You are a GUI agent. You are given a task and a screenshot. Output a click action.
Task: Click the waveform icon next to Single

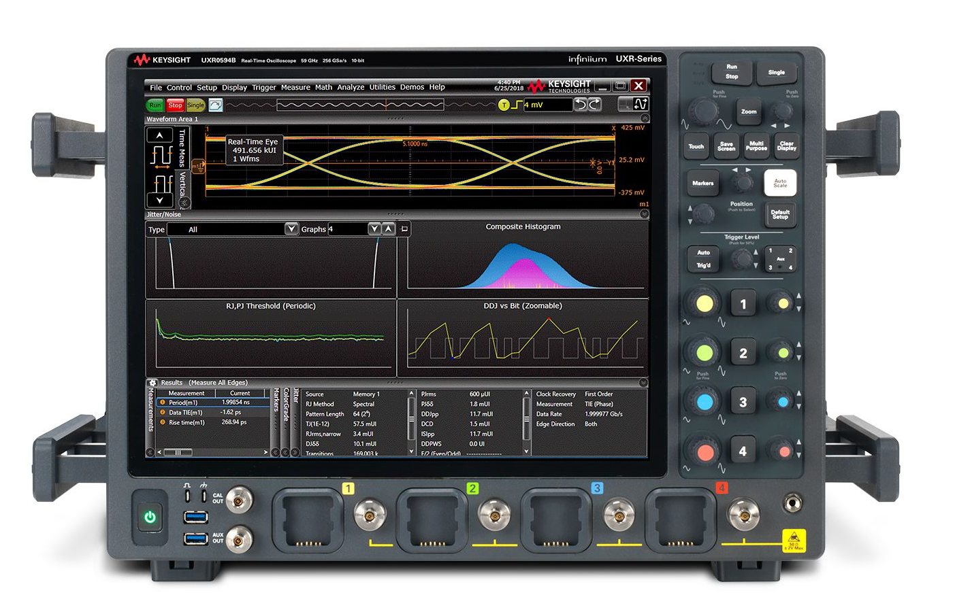coord(216,105)
